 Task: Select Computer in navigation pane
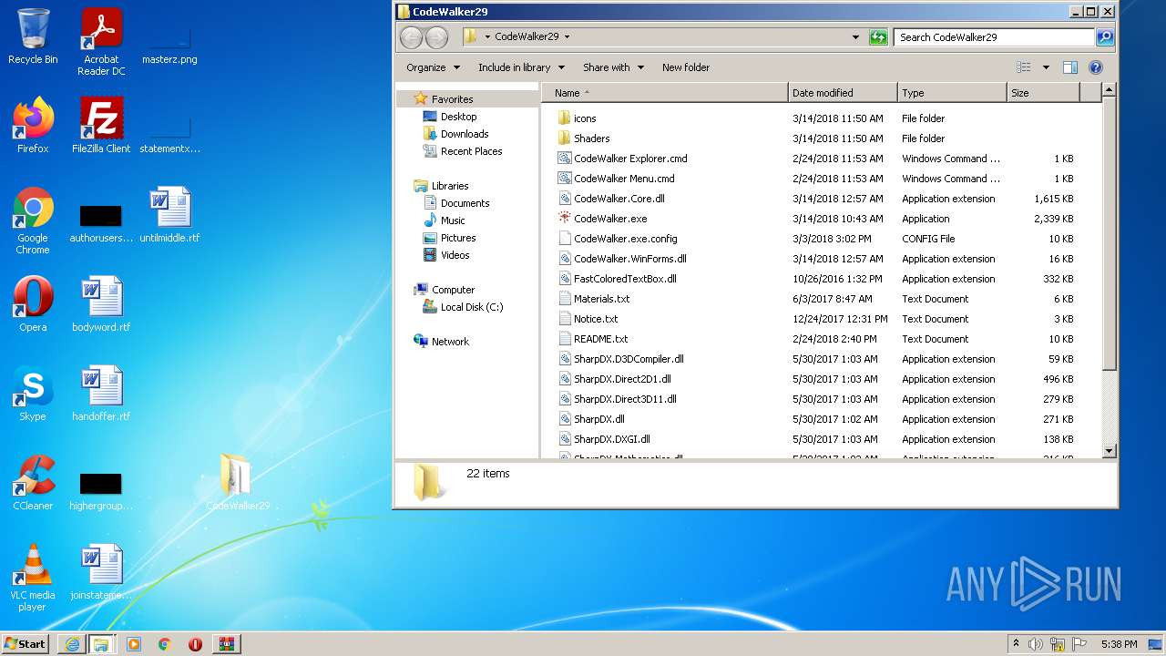tap(453, 290)
